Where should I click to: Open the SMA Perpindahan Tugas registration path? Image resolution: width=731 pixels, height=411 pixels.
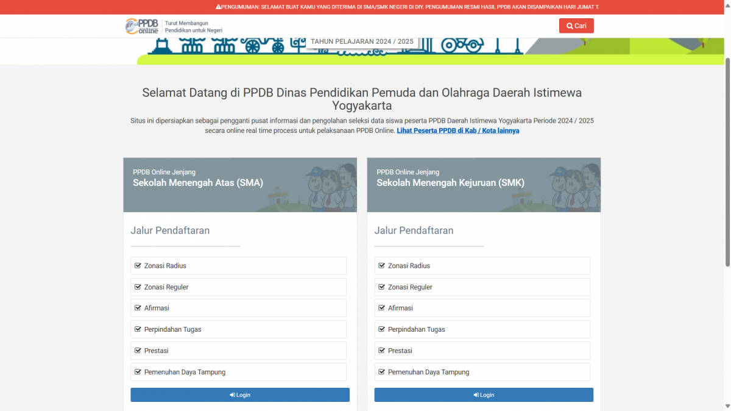238,329
